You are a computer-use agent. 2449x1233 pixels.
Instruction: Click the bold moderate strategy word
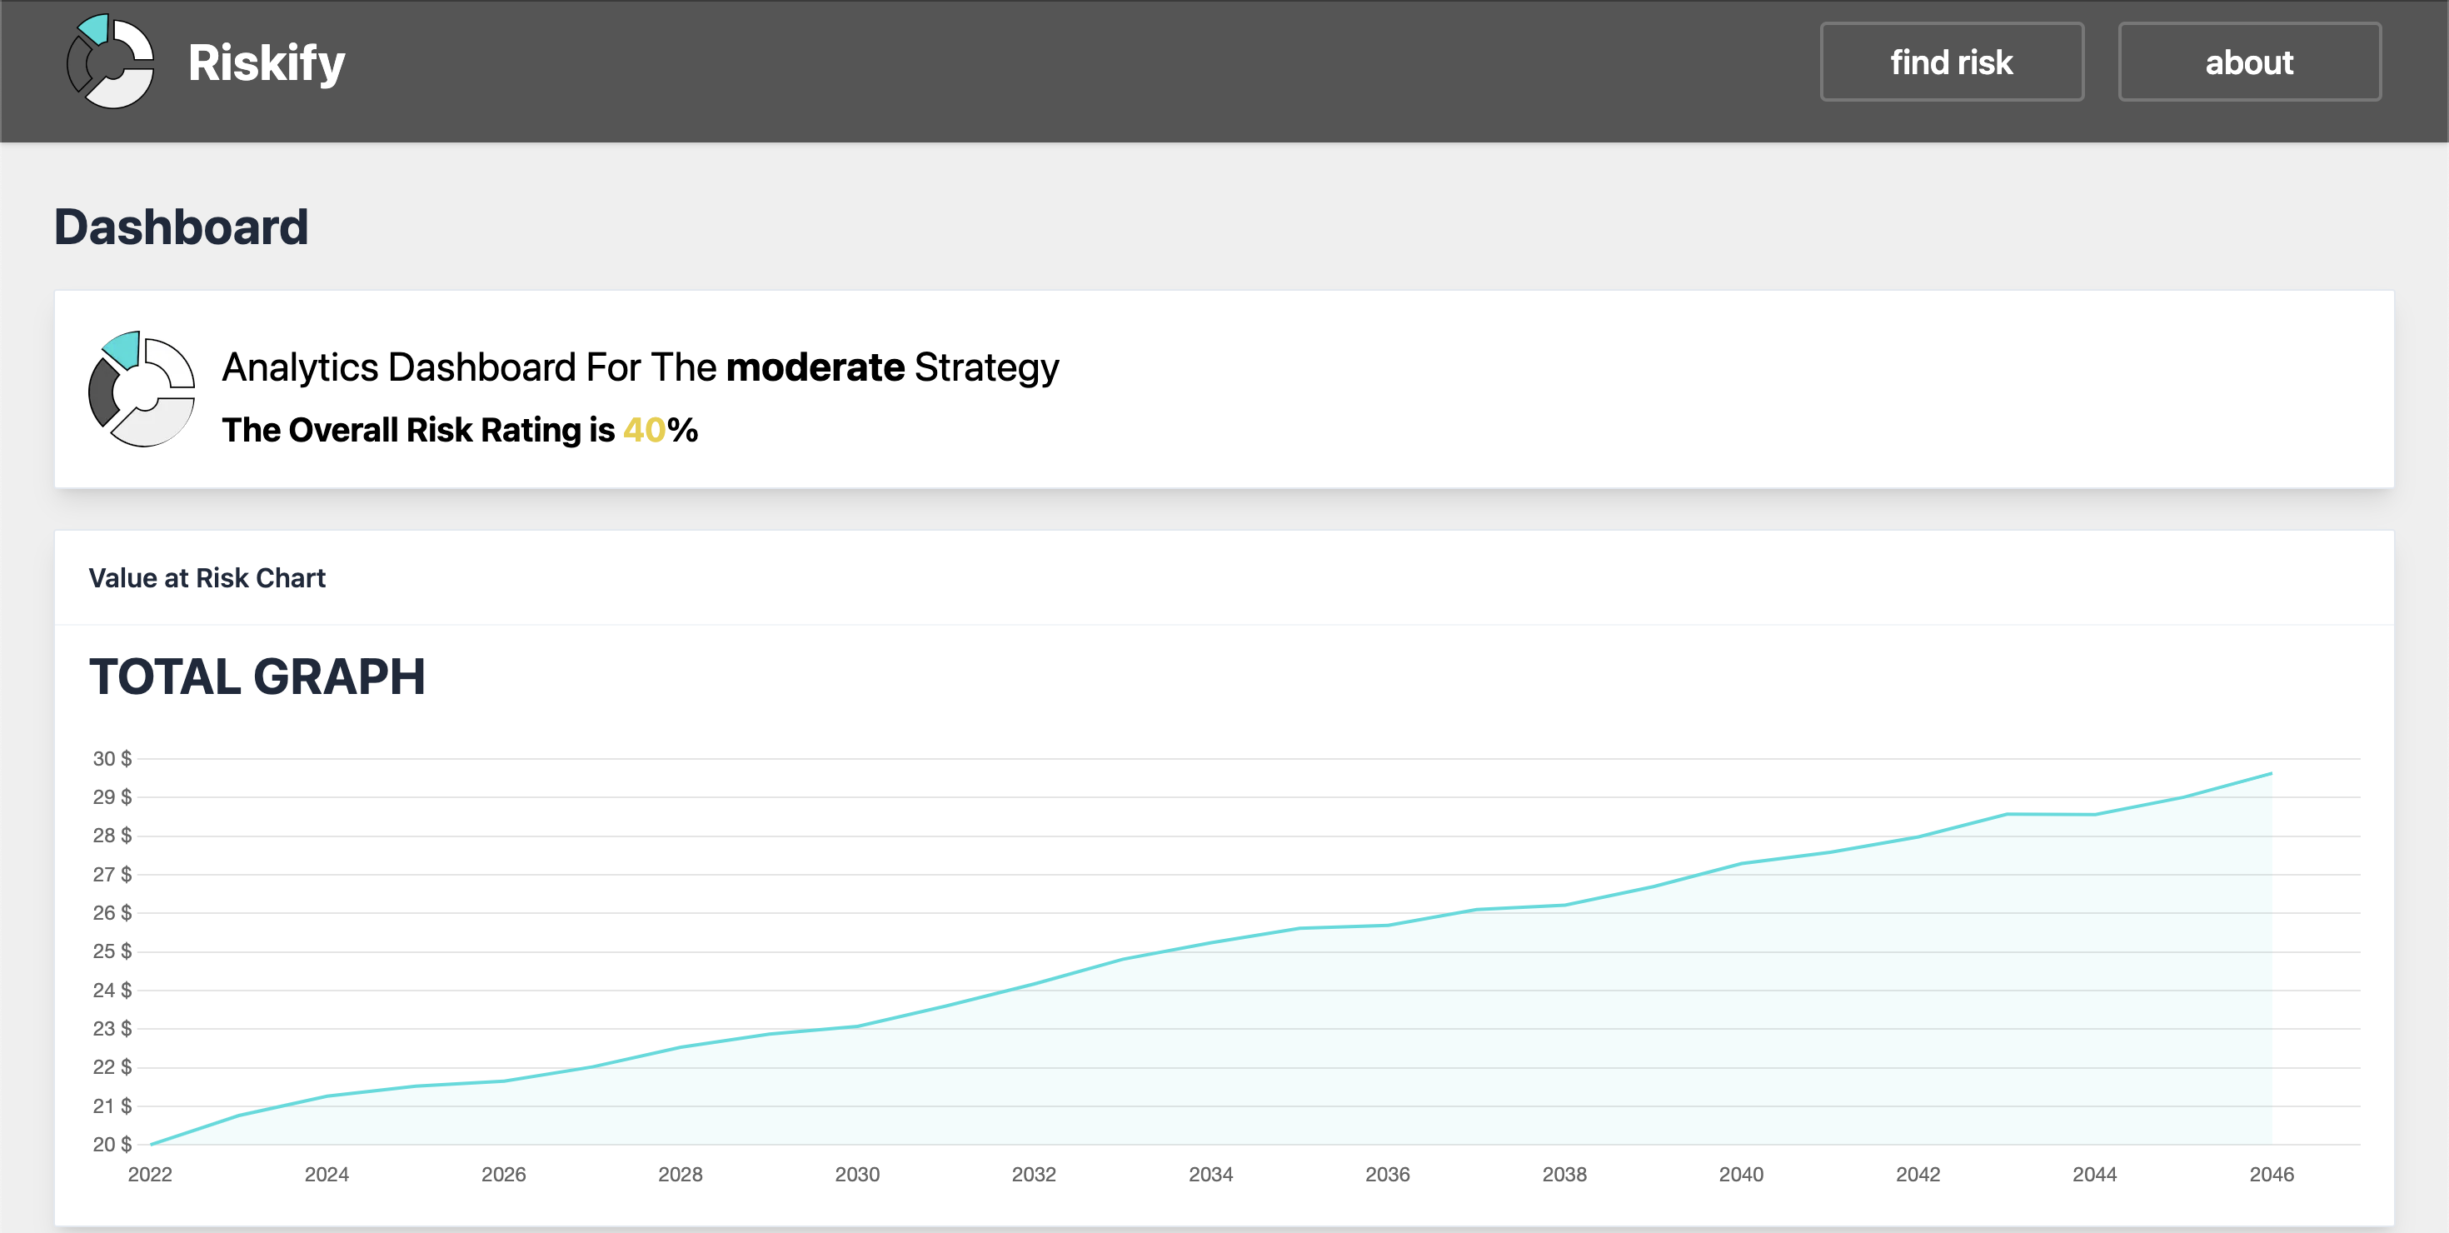pyautogui.click(x=815, y=367)
